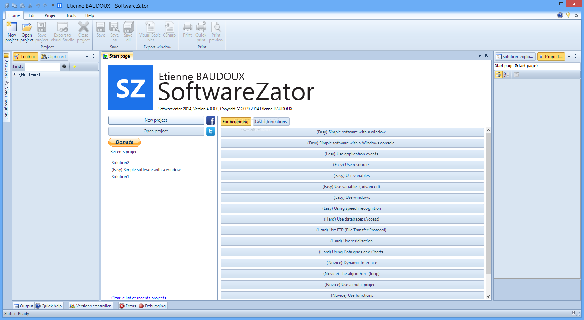Click the Visual Basic .Net export icon
Viewport: 584px width, 320px height.
pos(150,32)
